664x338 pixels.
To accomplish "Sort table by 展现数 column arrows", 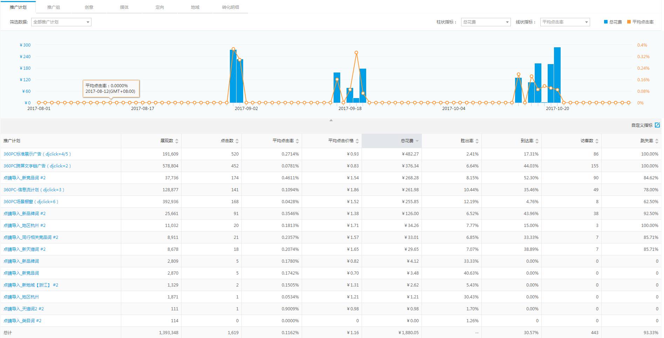I will click(177, 141).
